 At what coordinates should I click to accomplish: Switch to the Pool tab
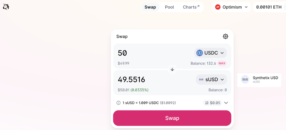coord(170,7)
